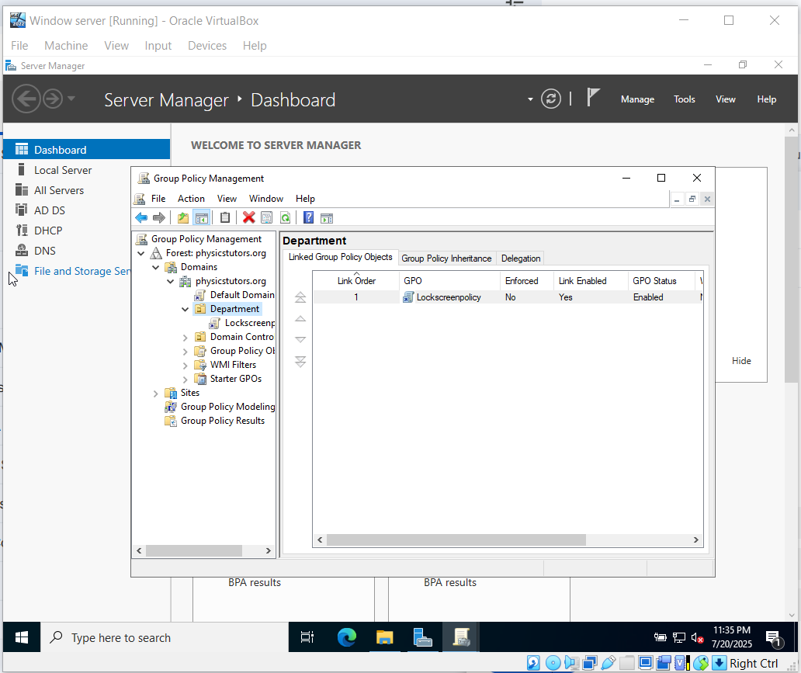Click the move link up single arrow
Screen dimensions: 801x673
pyautogui.click(x=300, y=319)
